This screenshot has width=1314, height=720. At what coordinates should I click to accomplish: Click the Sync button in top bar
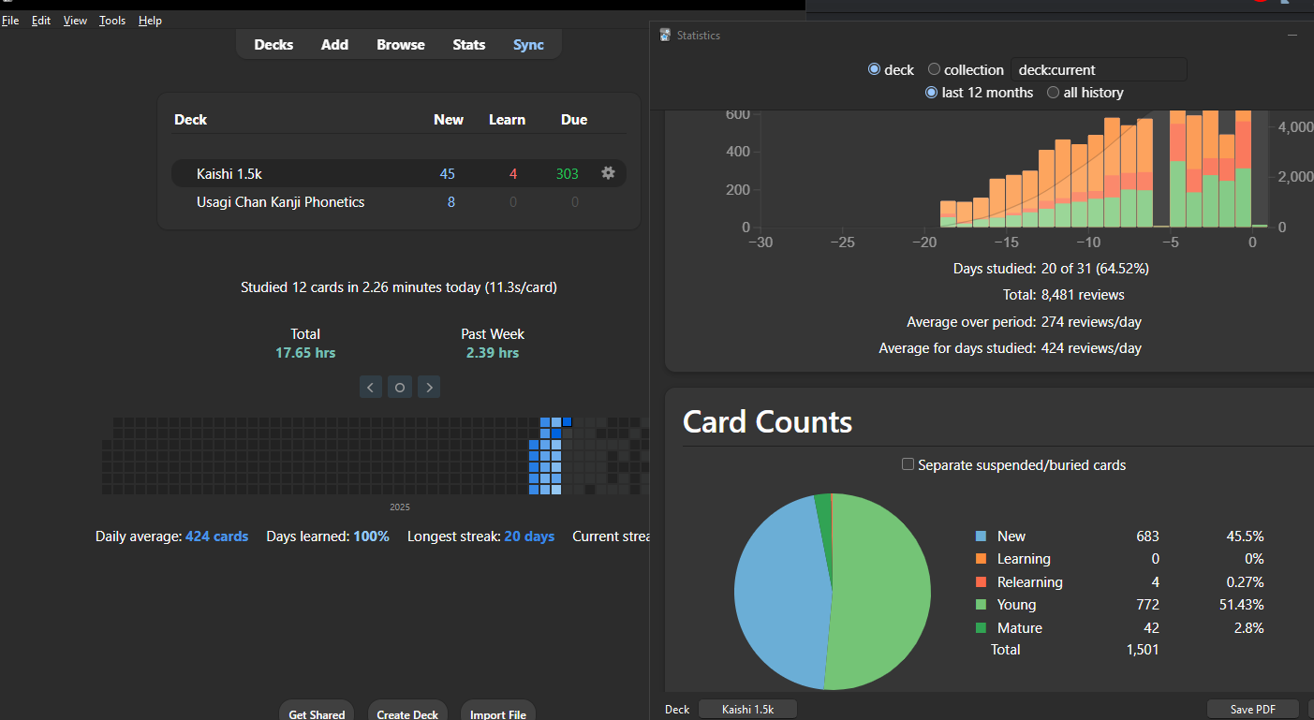coord(528,45)
